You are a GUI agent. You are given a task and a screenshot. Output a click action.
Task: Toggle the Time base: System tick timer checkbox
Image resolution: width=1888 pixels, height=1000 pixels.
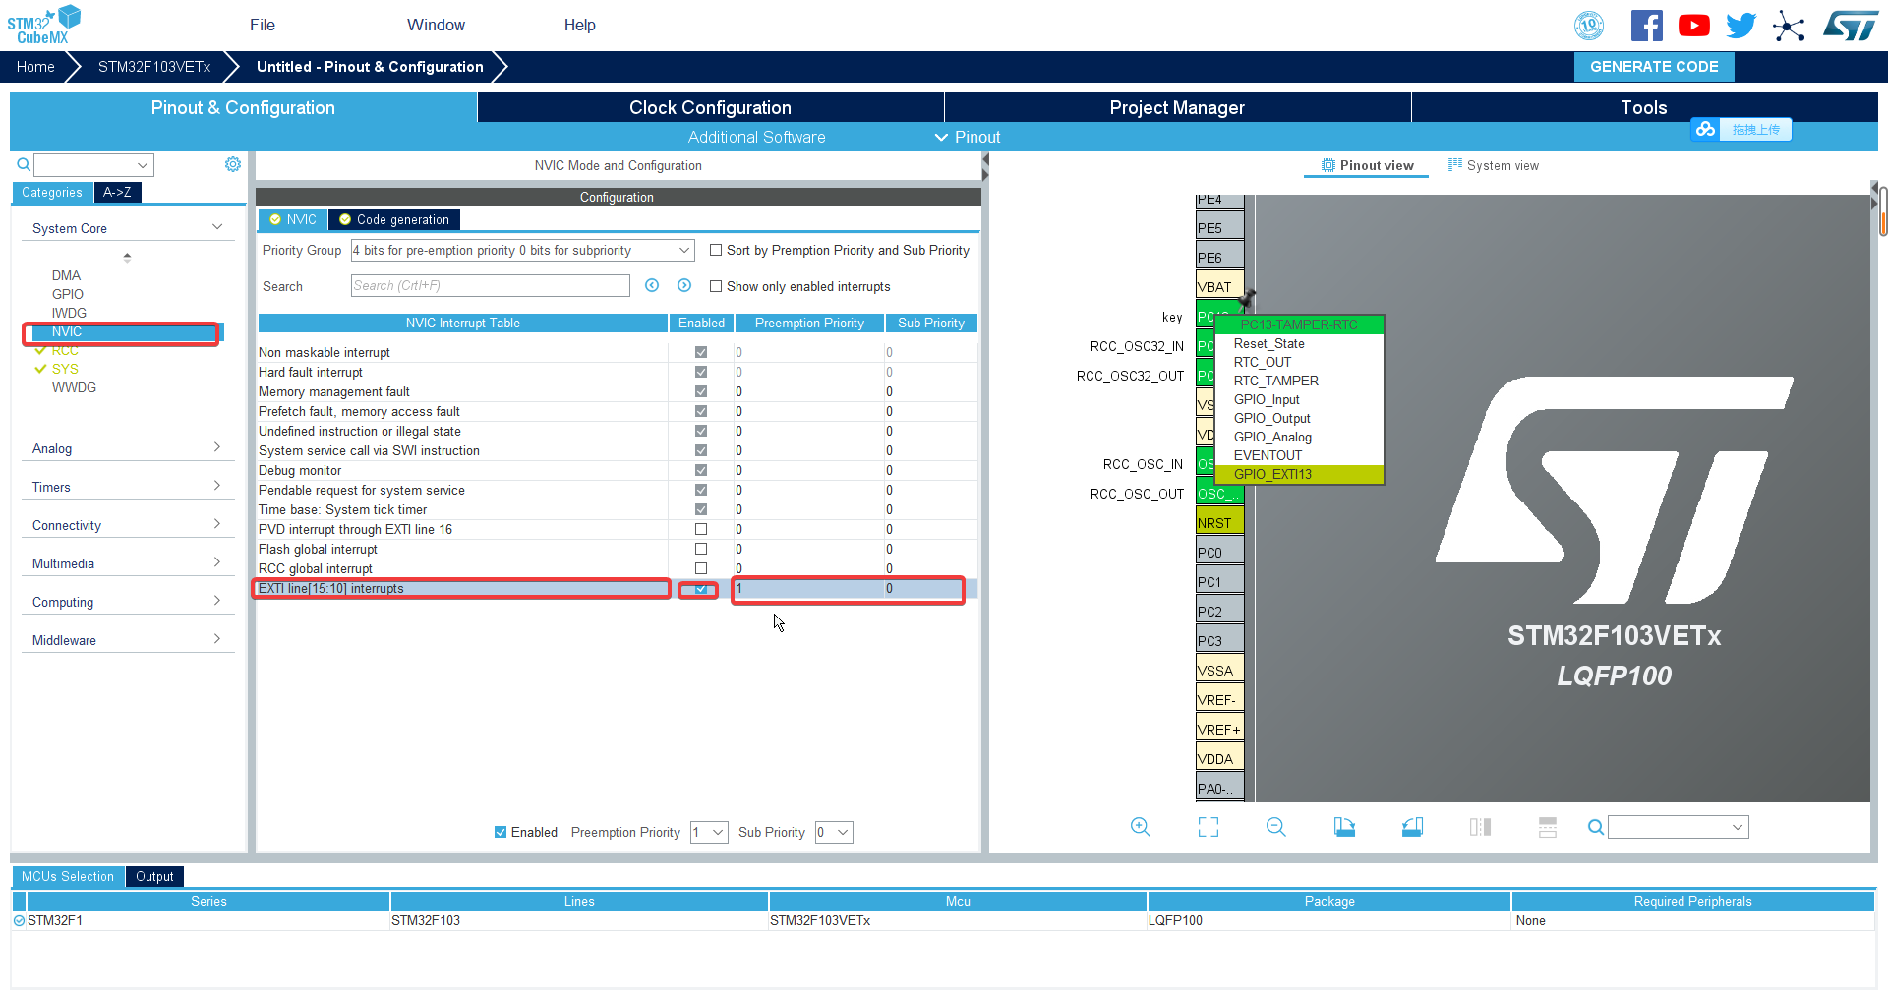(x=701, y=509)
